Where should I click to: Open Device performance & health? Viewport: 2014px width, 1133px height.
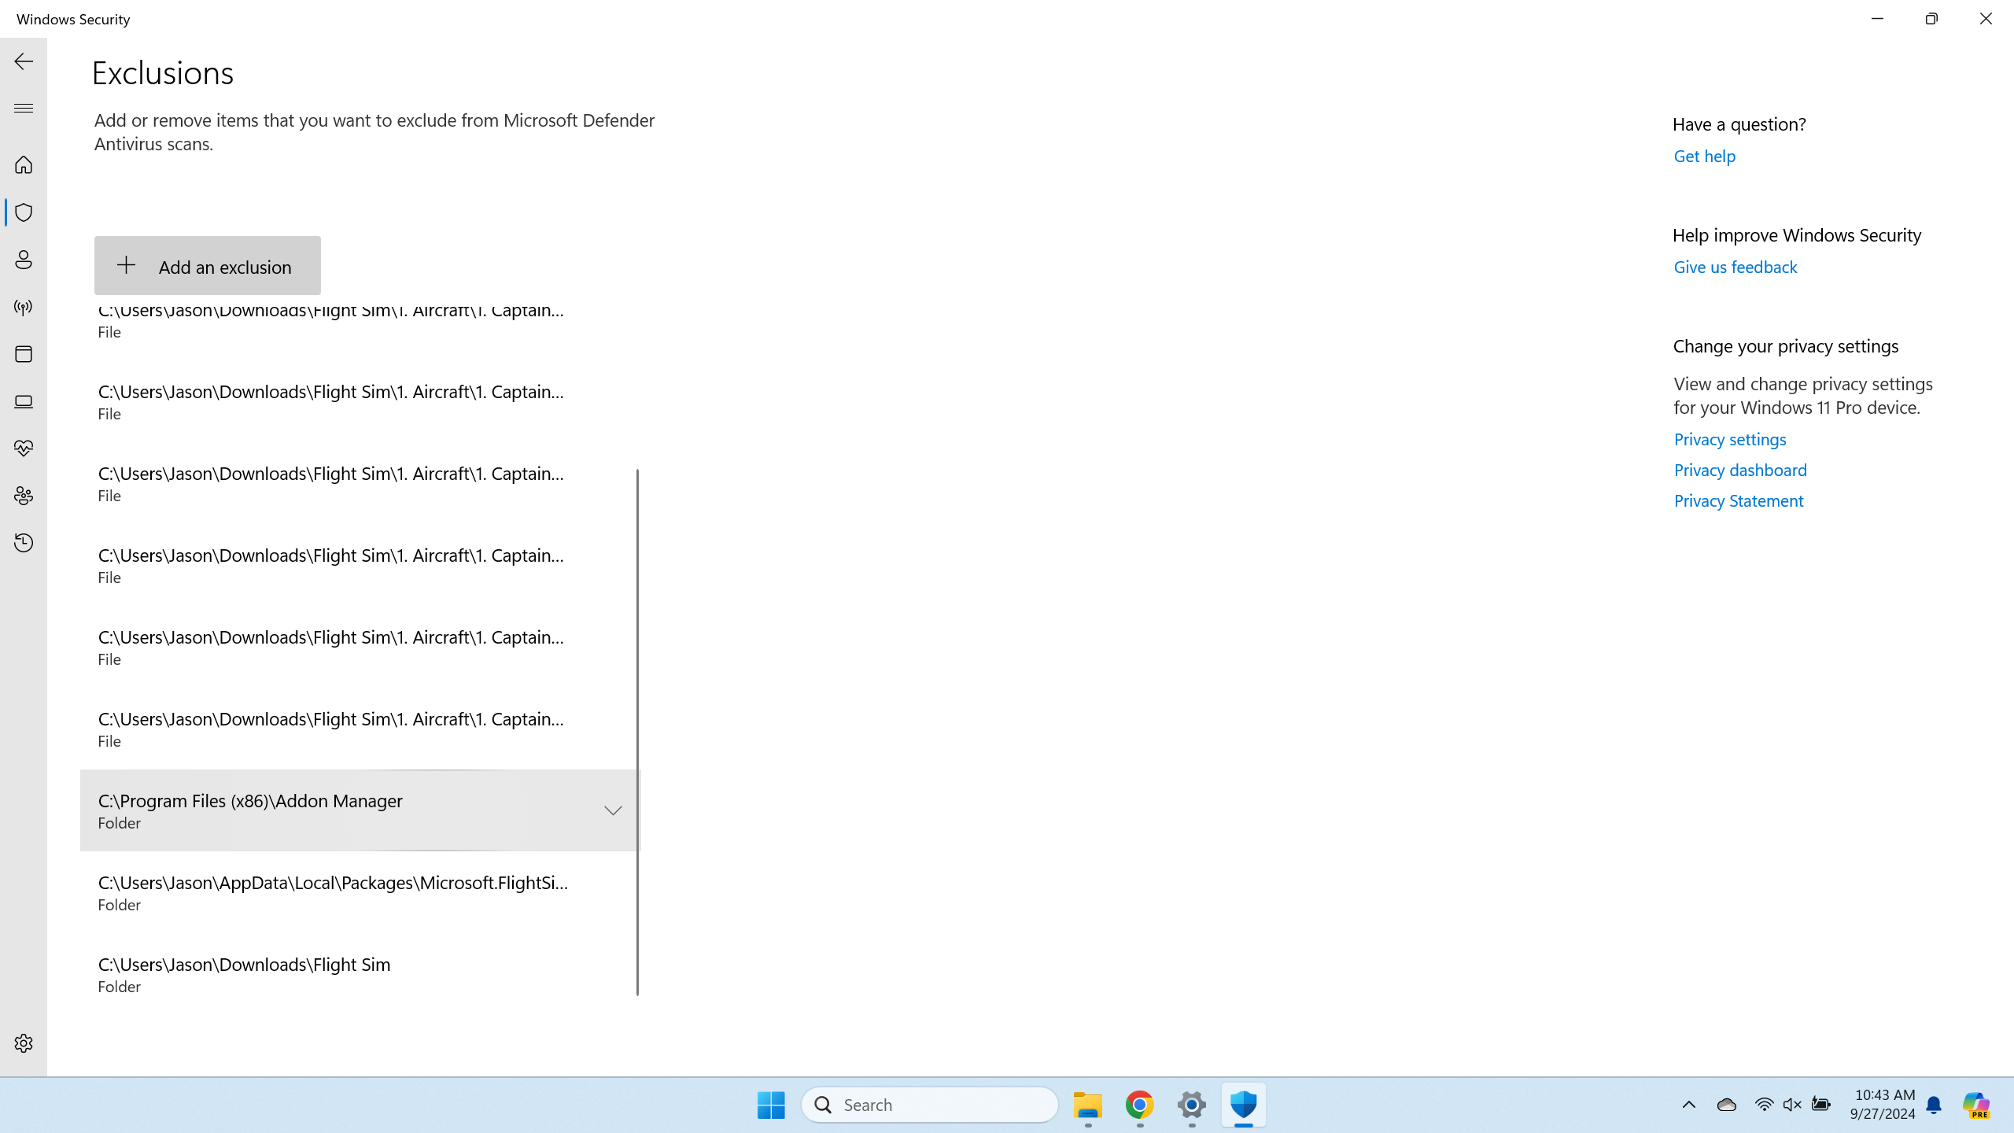[x=24, y=448]
